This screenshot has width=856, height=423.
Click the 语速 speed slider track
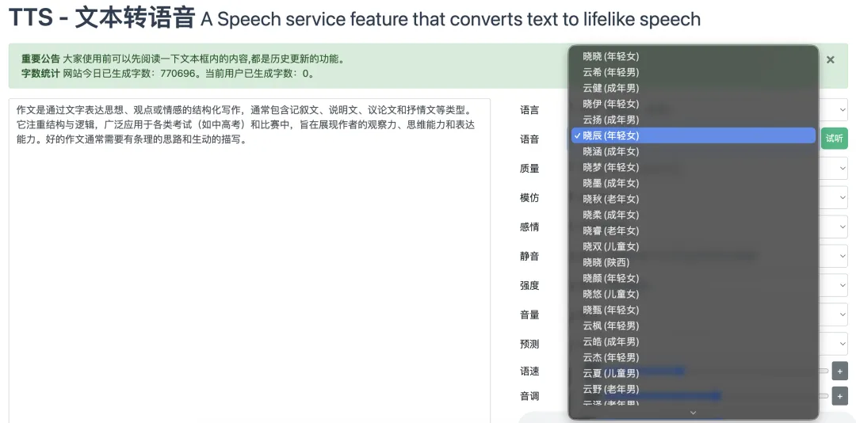click(x=824, y=371)
